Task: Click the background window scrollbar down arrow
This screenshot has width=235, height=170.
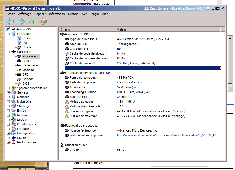Action: point(230,89)
